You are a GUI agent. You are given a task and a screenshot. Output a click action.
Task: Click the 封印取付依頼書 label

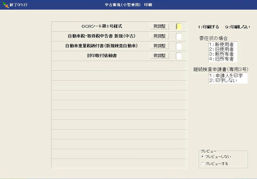(102, 56)
